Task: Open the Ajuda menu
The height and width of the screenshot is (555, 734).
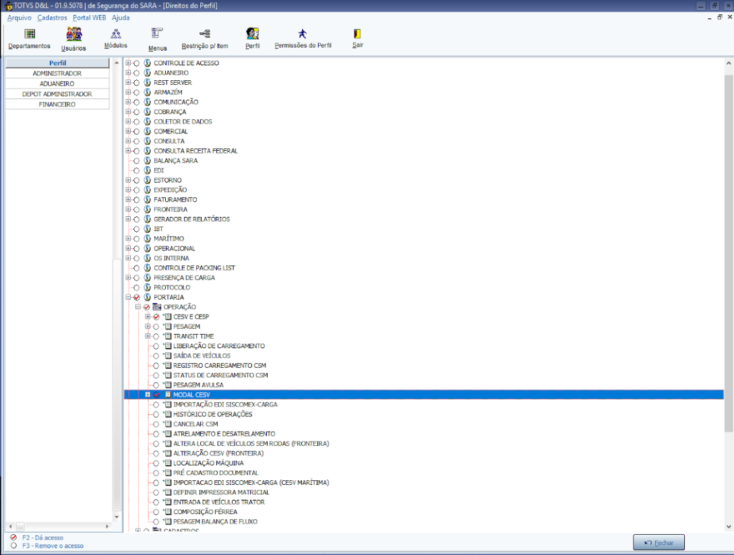Action: click(x=120, y=18)
